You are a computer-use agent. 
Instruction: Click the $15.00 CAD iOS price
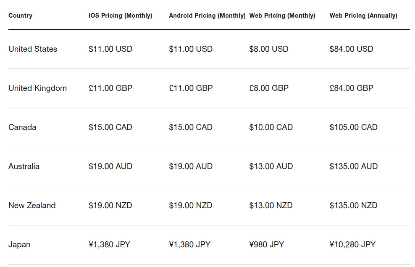pyautogui.click(x=110, y=127)
